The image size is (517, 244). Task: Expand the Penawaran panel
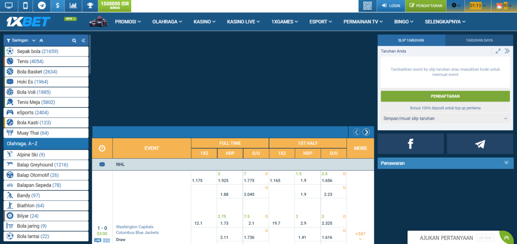[445, 163]
